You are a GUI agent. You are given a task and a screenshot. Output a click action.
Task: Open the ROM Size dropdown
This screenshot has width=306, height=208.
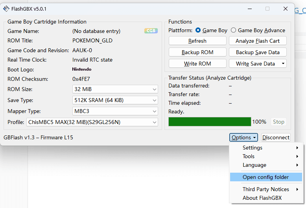[115, 89]
